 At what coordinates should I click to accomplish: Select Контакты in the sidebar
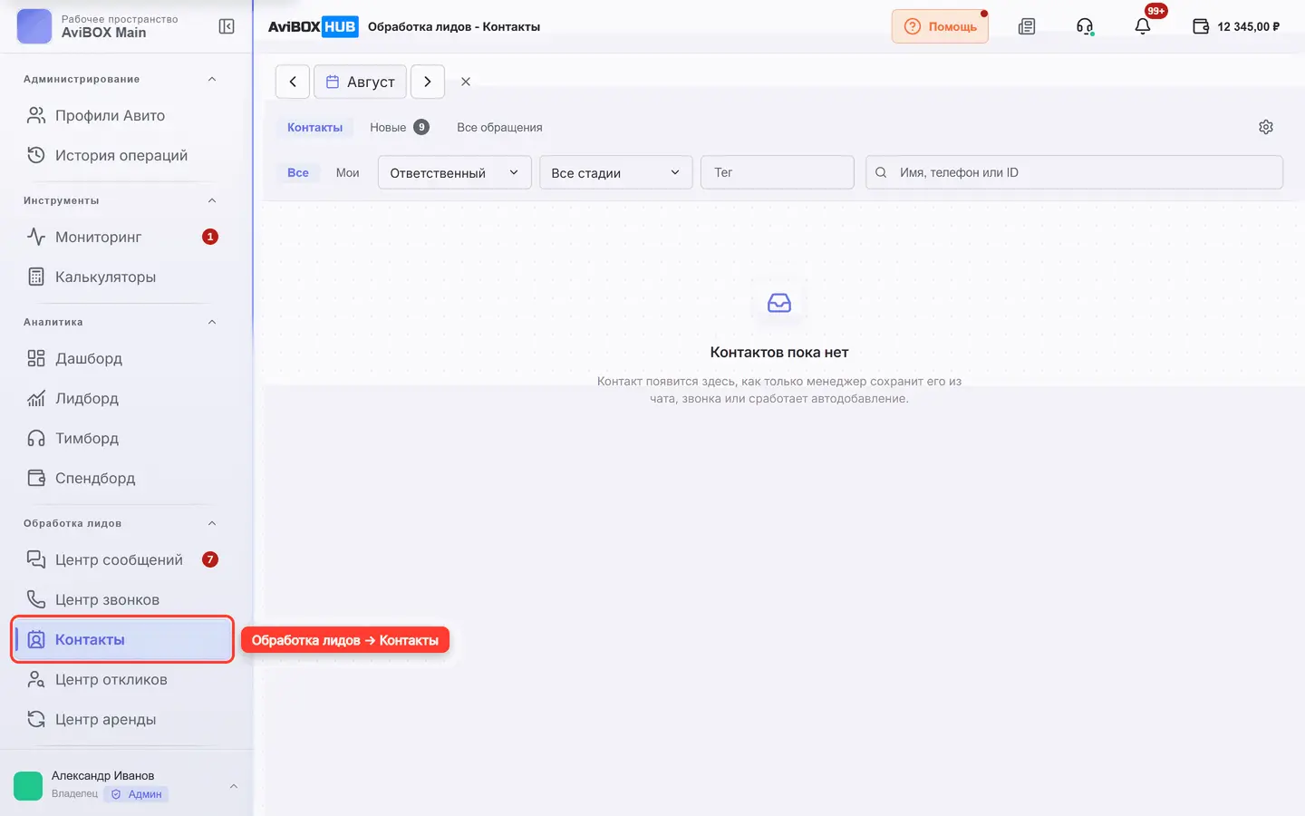tap(122, 639)
